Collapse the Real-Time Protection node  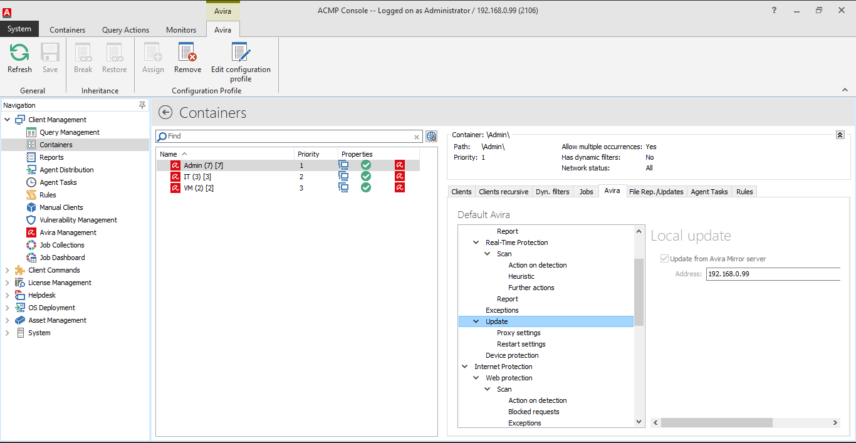[476, 242]
